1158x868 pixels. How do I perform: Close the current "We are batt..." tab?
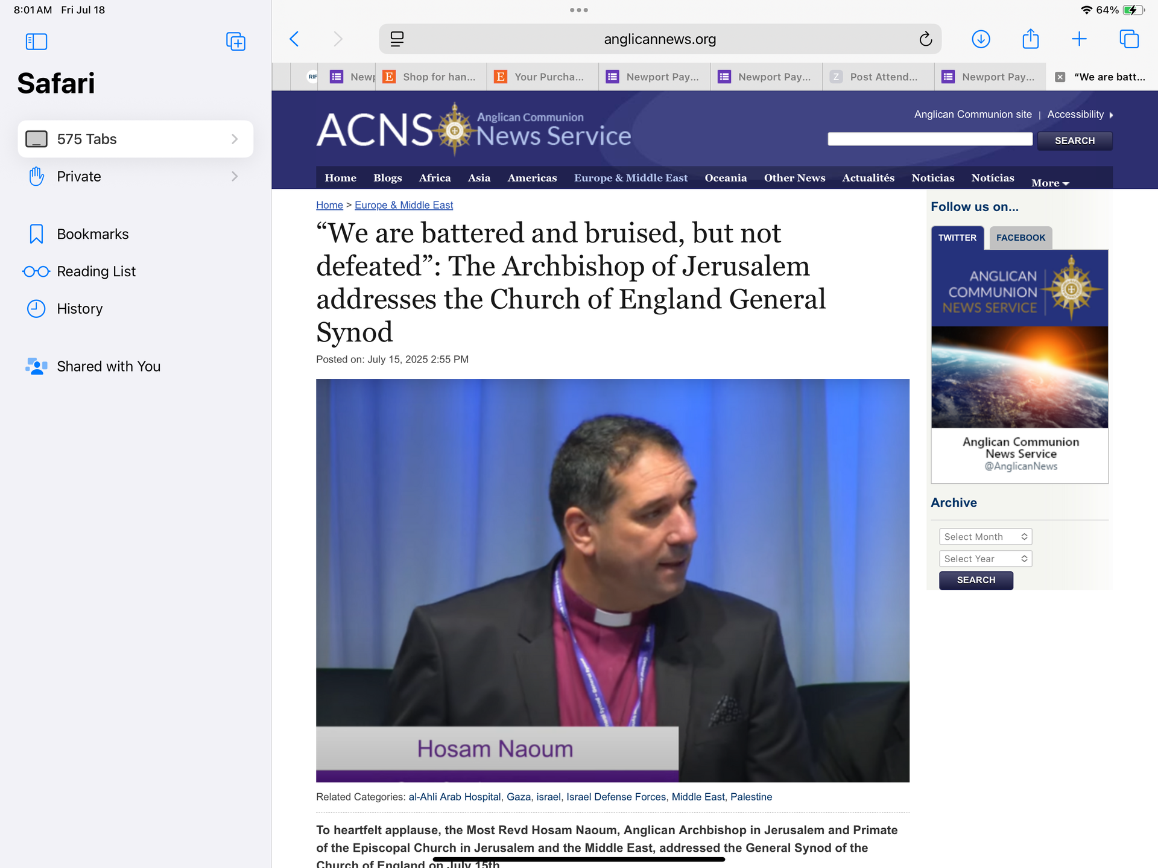click(x=1060, y=77)
